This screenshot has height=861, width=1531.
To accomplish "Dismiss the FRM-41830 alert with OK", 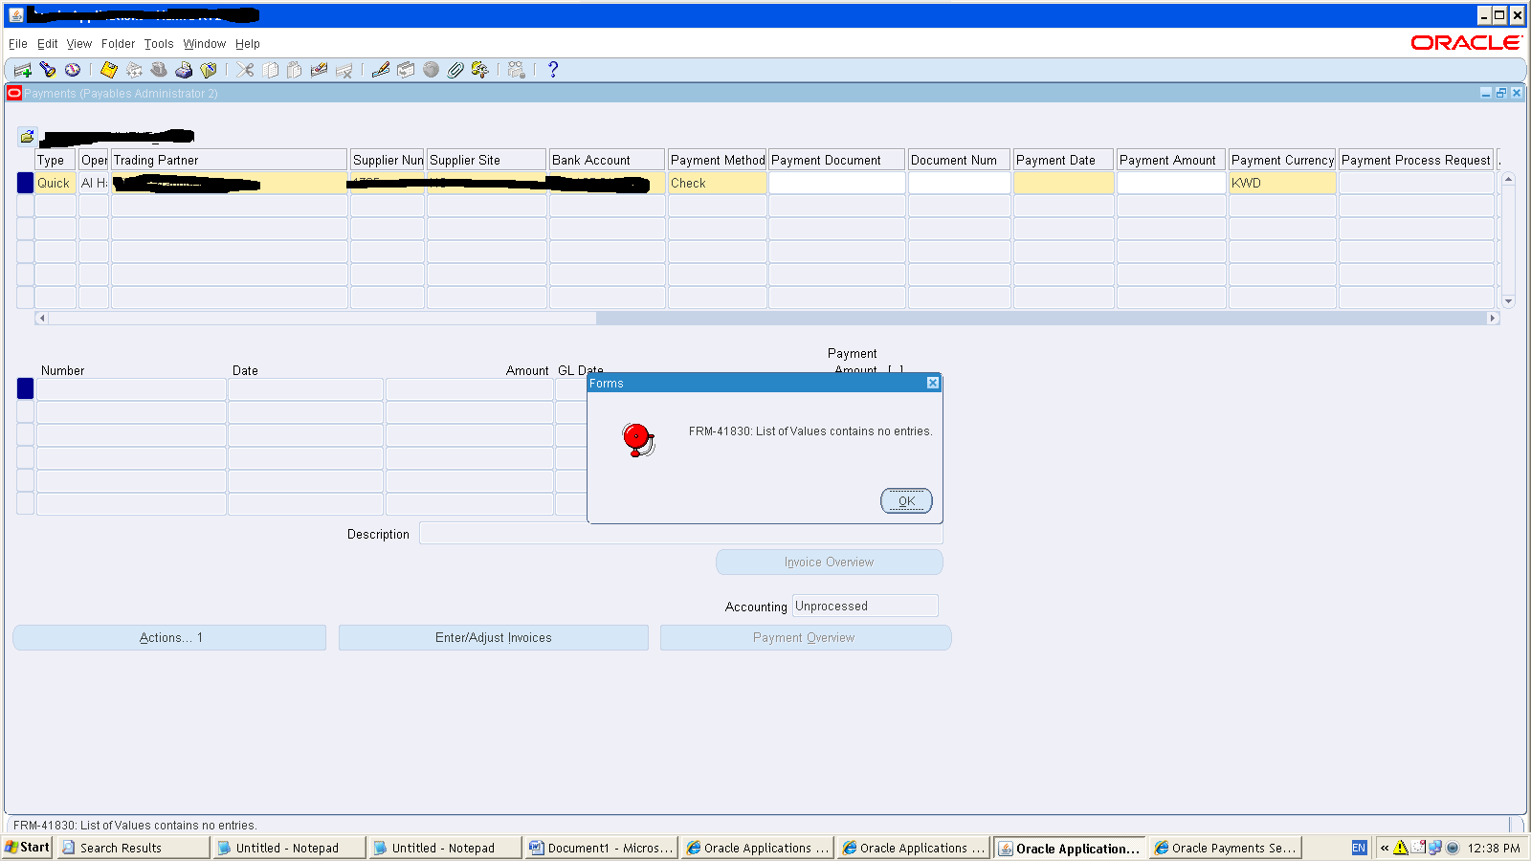I will [905, 500].
